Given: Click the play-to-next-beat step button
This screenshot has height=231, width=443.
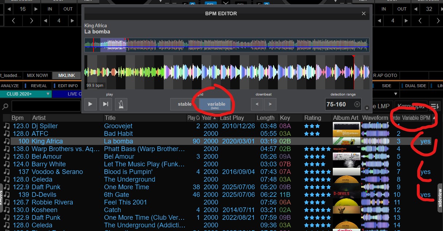Looking at the screenshot, I should [x=105, y=104].
